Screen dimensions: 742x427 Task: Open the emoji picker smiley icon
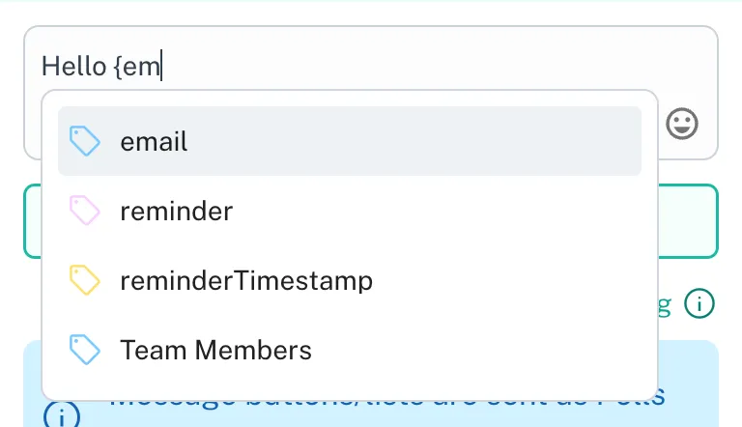tap(682, 123)
